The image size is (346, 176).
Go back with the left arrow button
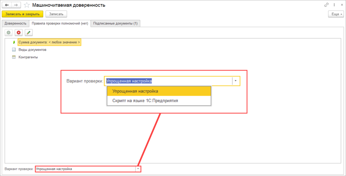click(7, 5)
